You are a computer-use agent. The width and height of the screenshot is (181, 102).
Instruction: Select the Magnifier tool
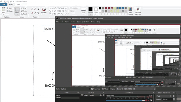coord(38,13)
